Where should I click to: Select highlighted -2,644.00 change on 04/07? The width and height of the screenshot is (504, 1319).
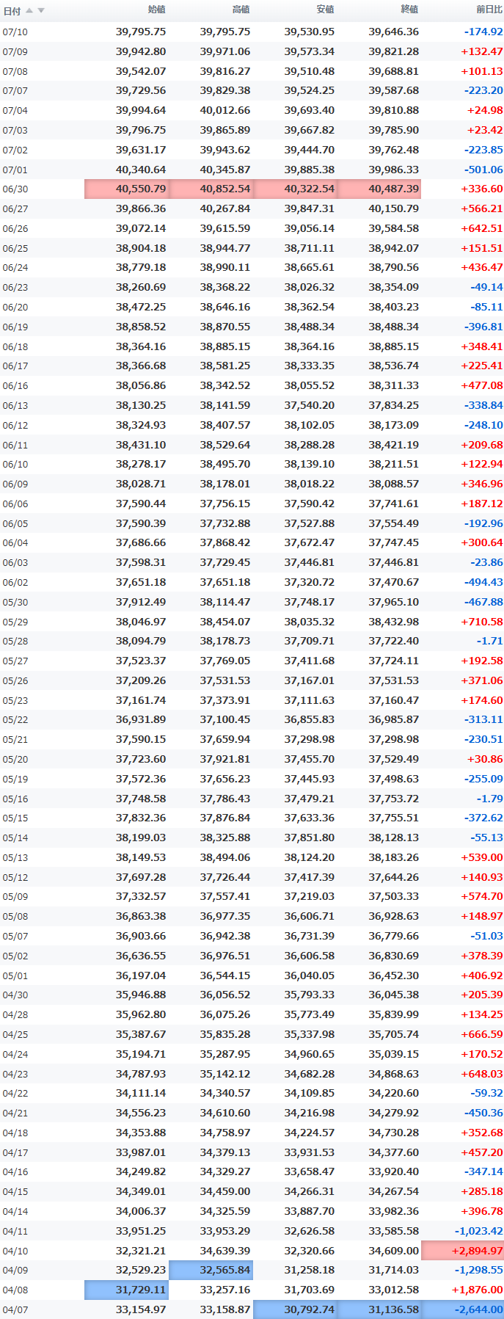click(462, 1309)
